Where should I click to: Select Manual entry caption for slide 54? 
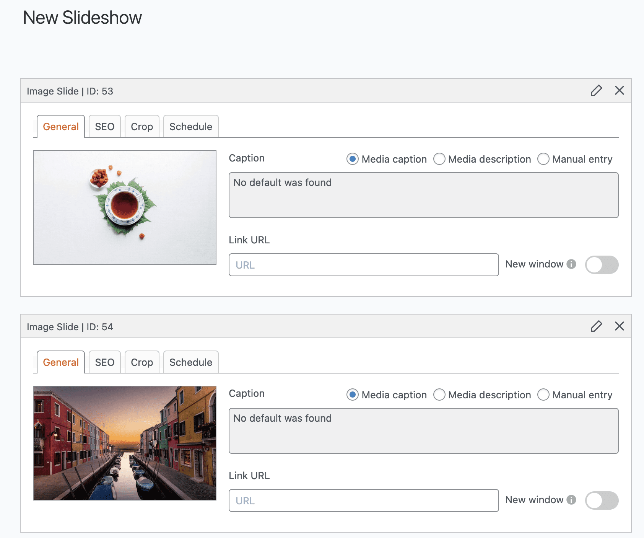[543, 395]
